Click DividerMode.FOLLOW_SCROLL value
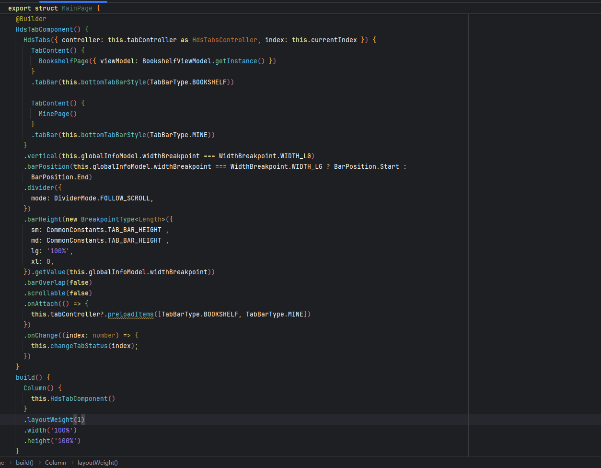 pos(102,198)
